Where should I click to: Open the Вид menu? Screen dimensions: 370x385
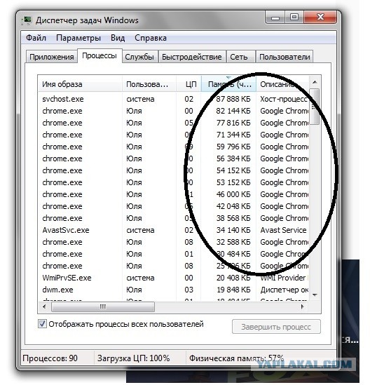(118, 38)
